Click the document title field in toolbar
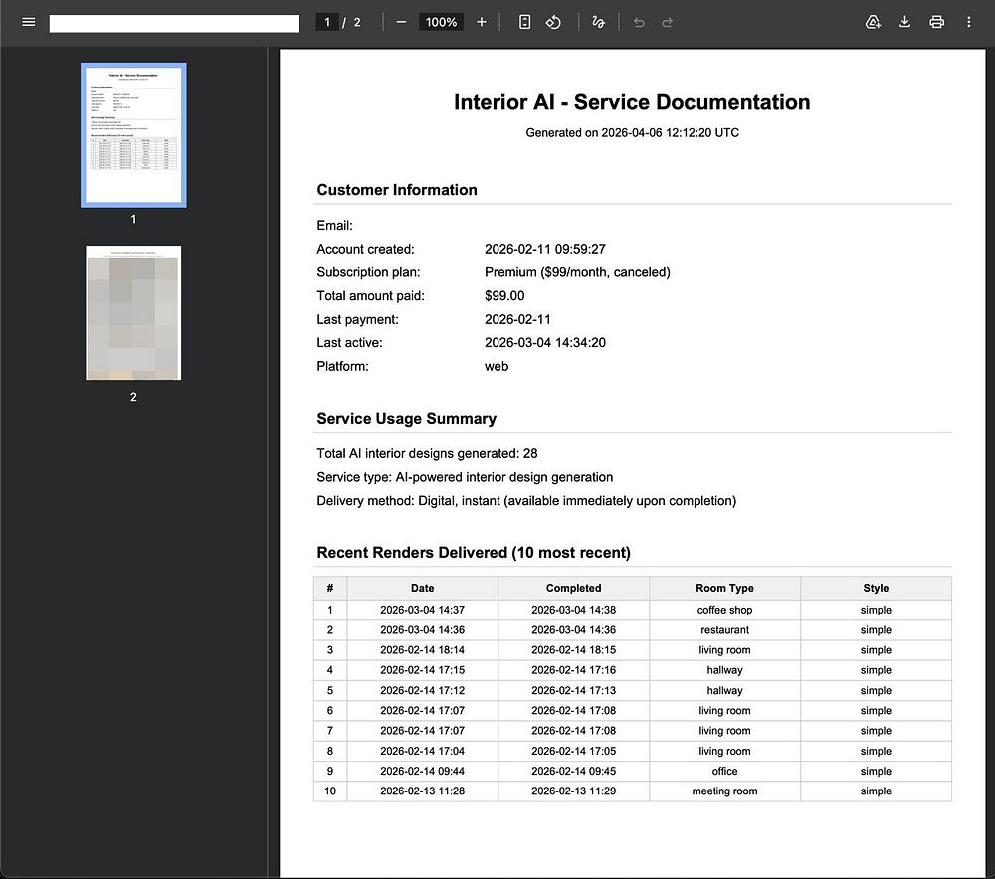This screenshot has width=995, height=879. coord(174,23)
